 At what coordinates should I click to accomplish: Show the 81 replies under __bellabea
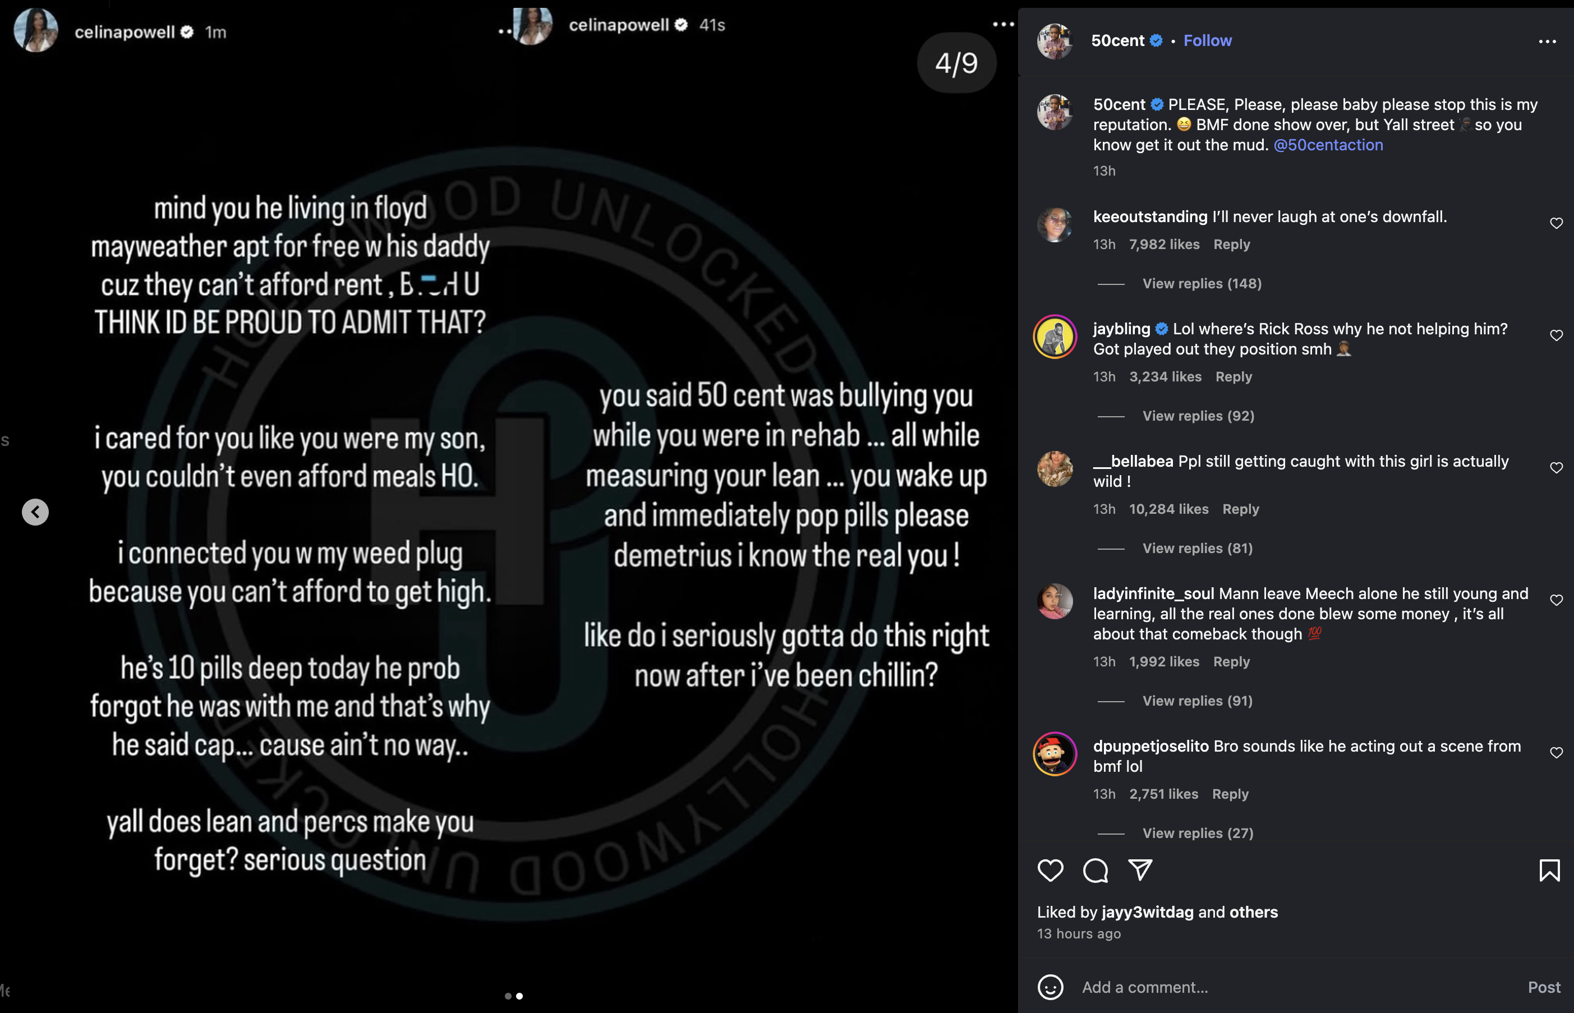(1197, 548)
